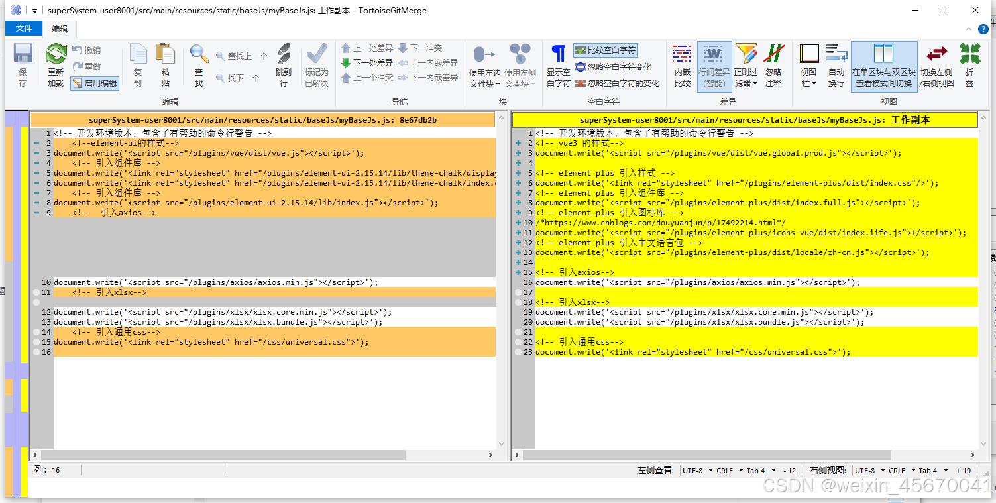The height and width of the screenshot is (503, 996).
Task: Click '- 12' removed count in status bar
Action: (790, 471)
